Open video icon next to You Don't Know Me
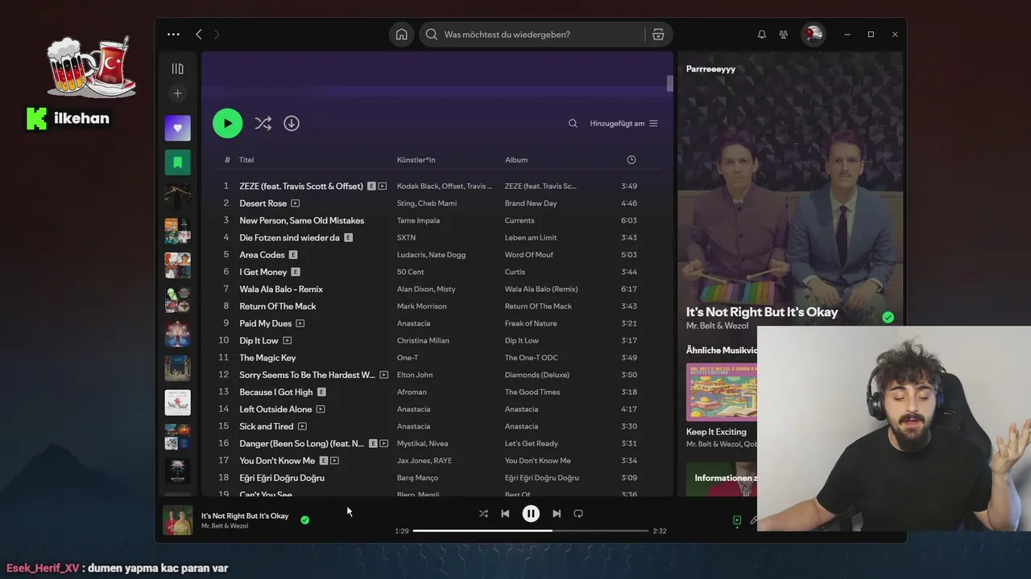The height and width of the screenshot is (579, 1031). [335, 461]
